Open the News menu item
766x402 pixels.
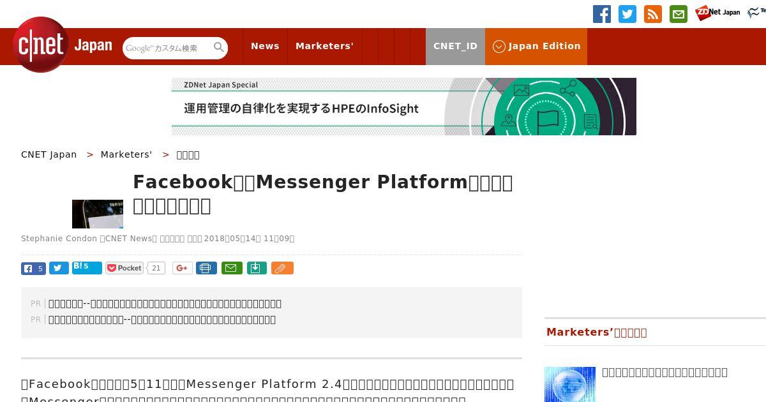tap(265, 46)
